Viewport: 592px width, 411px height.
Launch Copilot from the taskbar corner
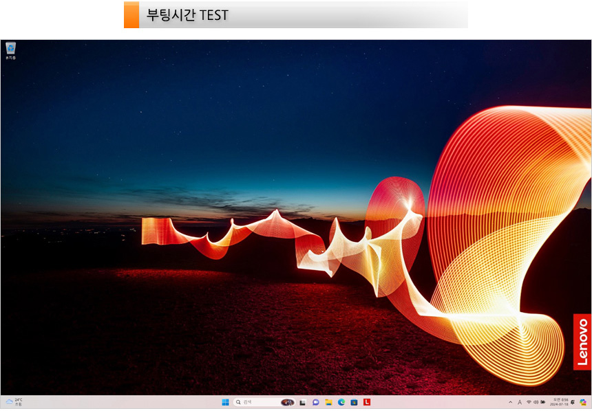(x=583, y=402)
